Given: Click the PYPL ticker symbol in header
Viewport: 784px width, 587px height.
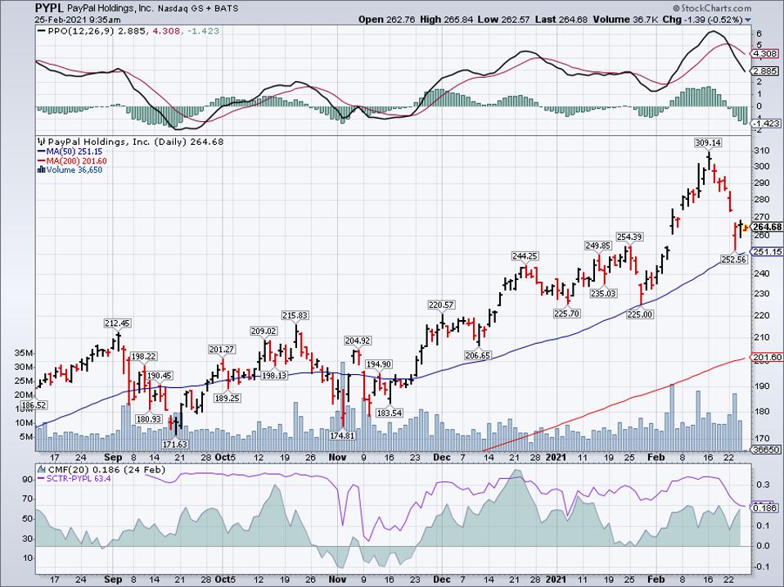Looking at the screenshot, I should [49, 8].
